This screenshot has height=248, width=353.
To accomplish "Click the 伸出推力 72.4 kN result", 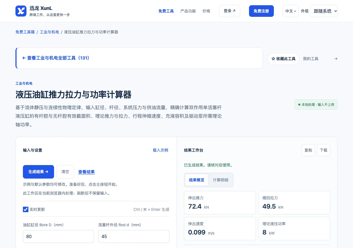I will click(x=220, y=203).
